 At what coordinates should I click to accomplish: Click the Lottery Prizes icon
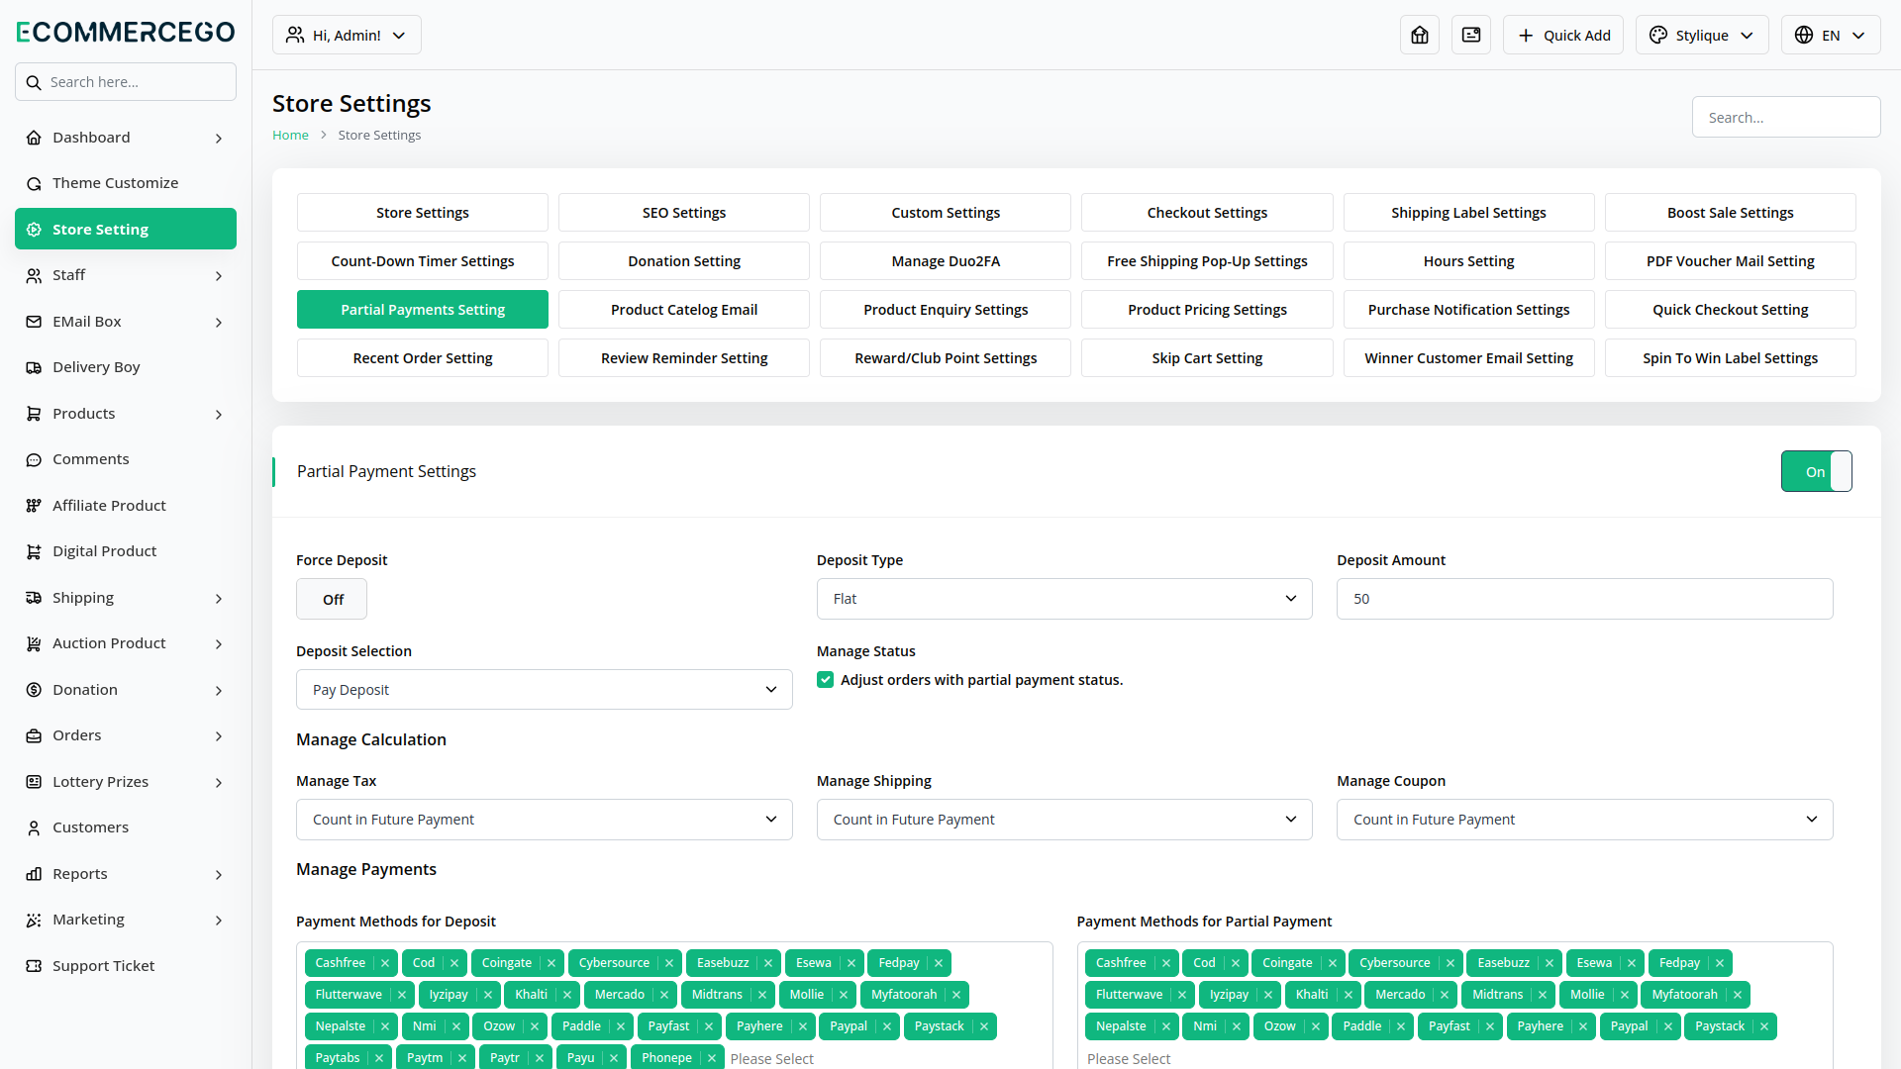(34, 782)
